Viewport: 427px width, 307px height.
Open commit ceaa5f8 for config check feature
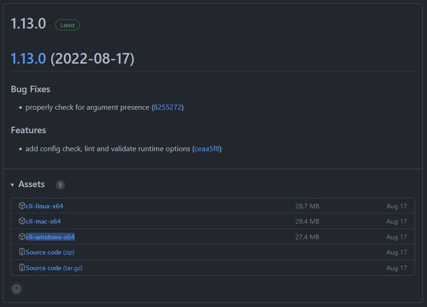click(x=207, y=149)
